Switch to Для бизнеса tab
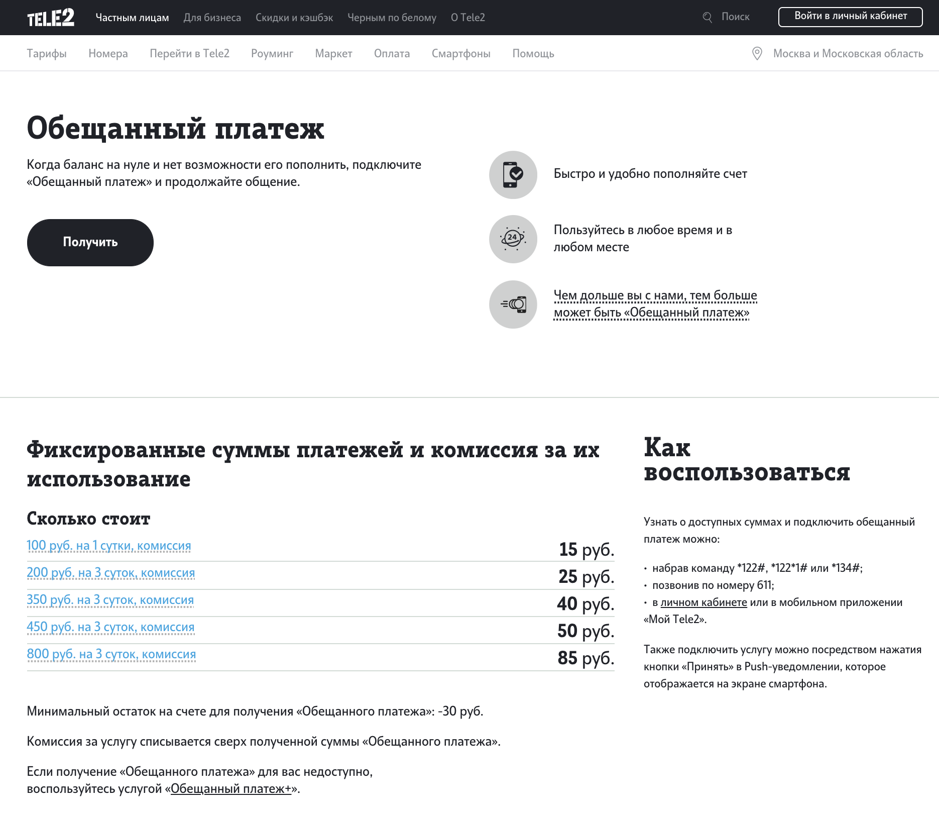Viewport: 939px width, 813px height. [212, 18]
